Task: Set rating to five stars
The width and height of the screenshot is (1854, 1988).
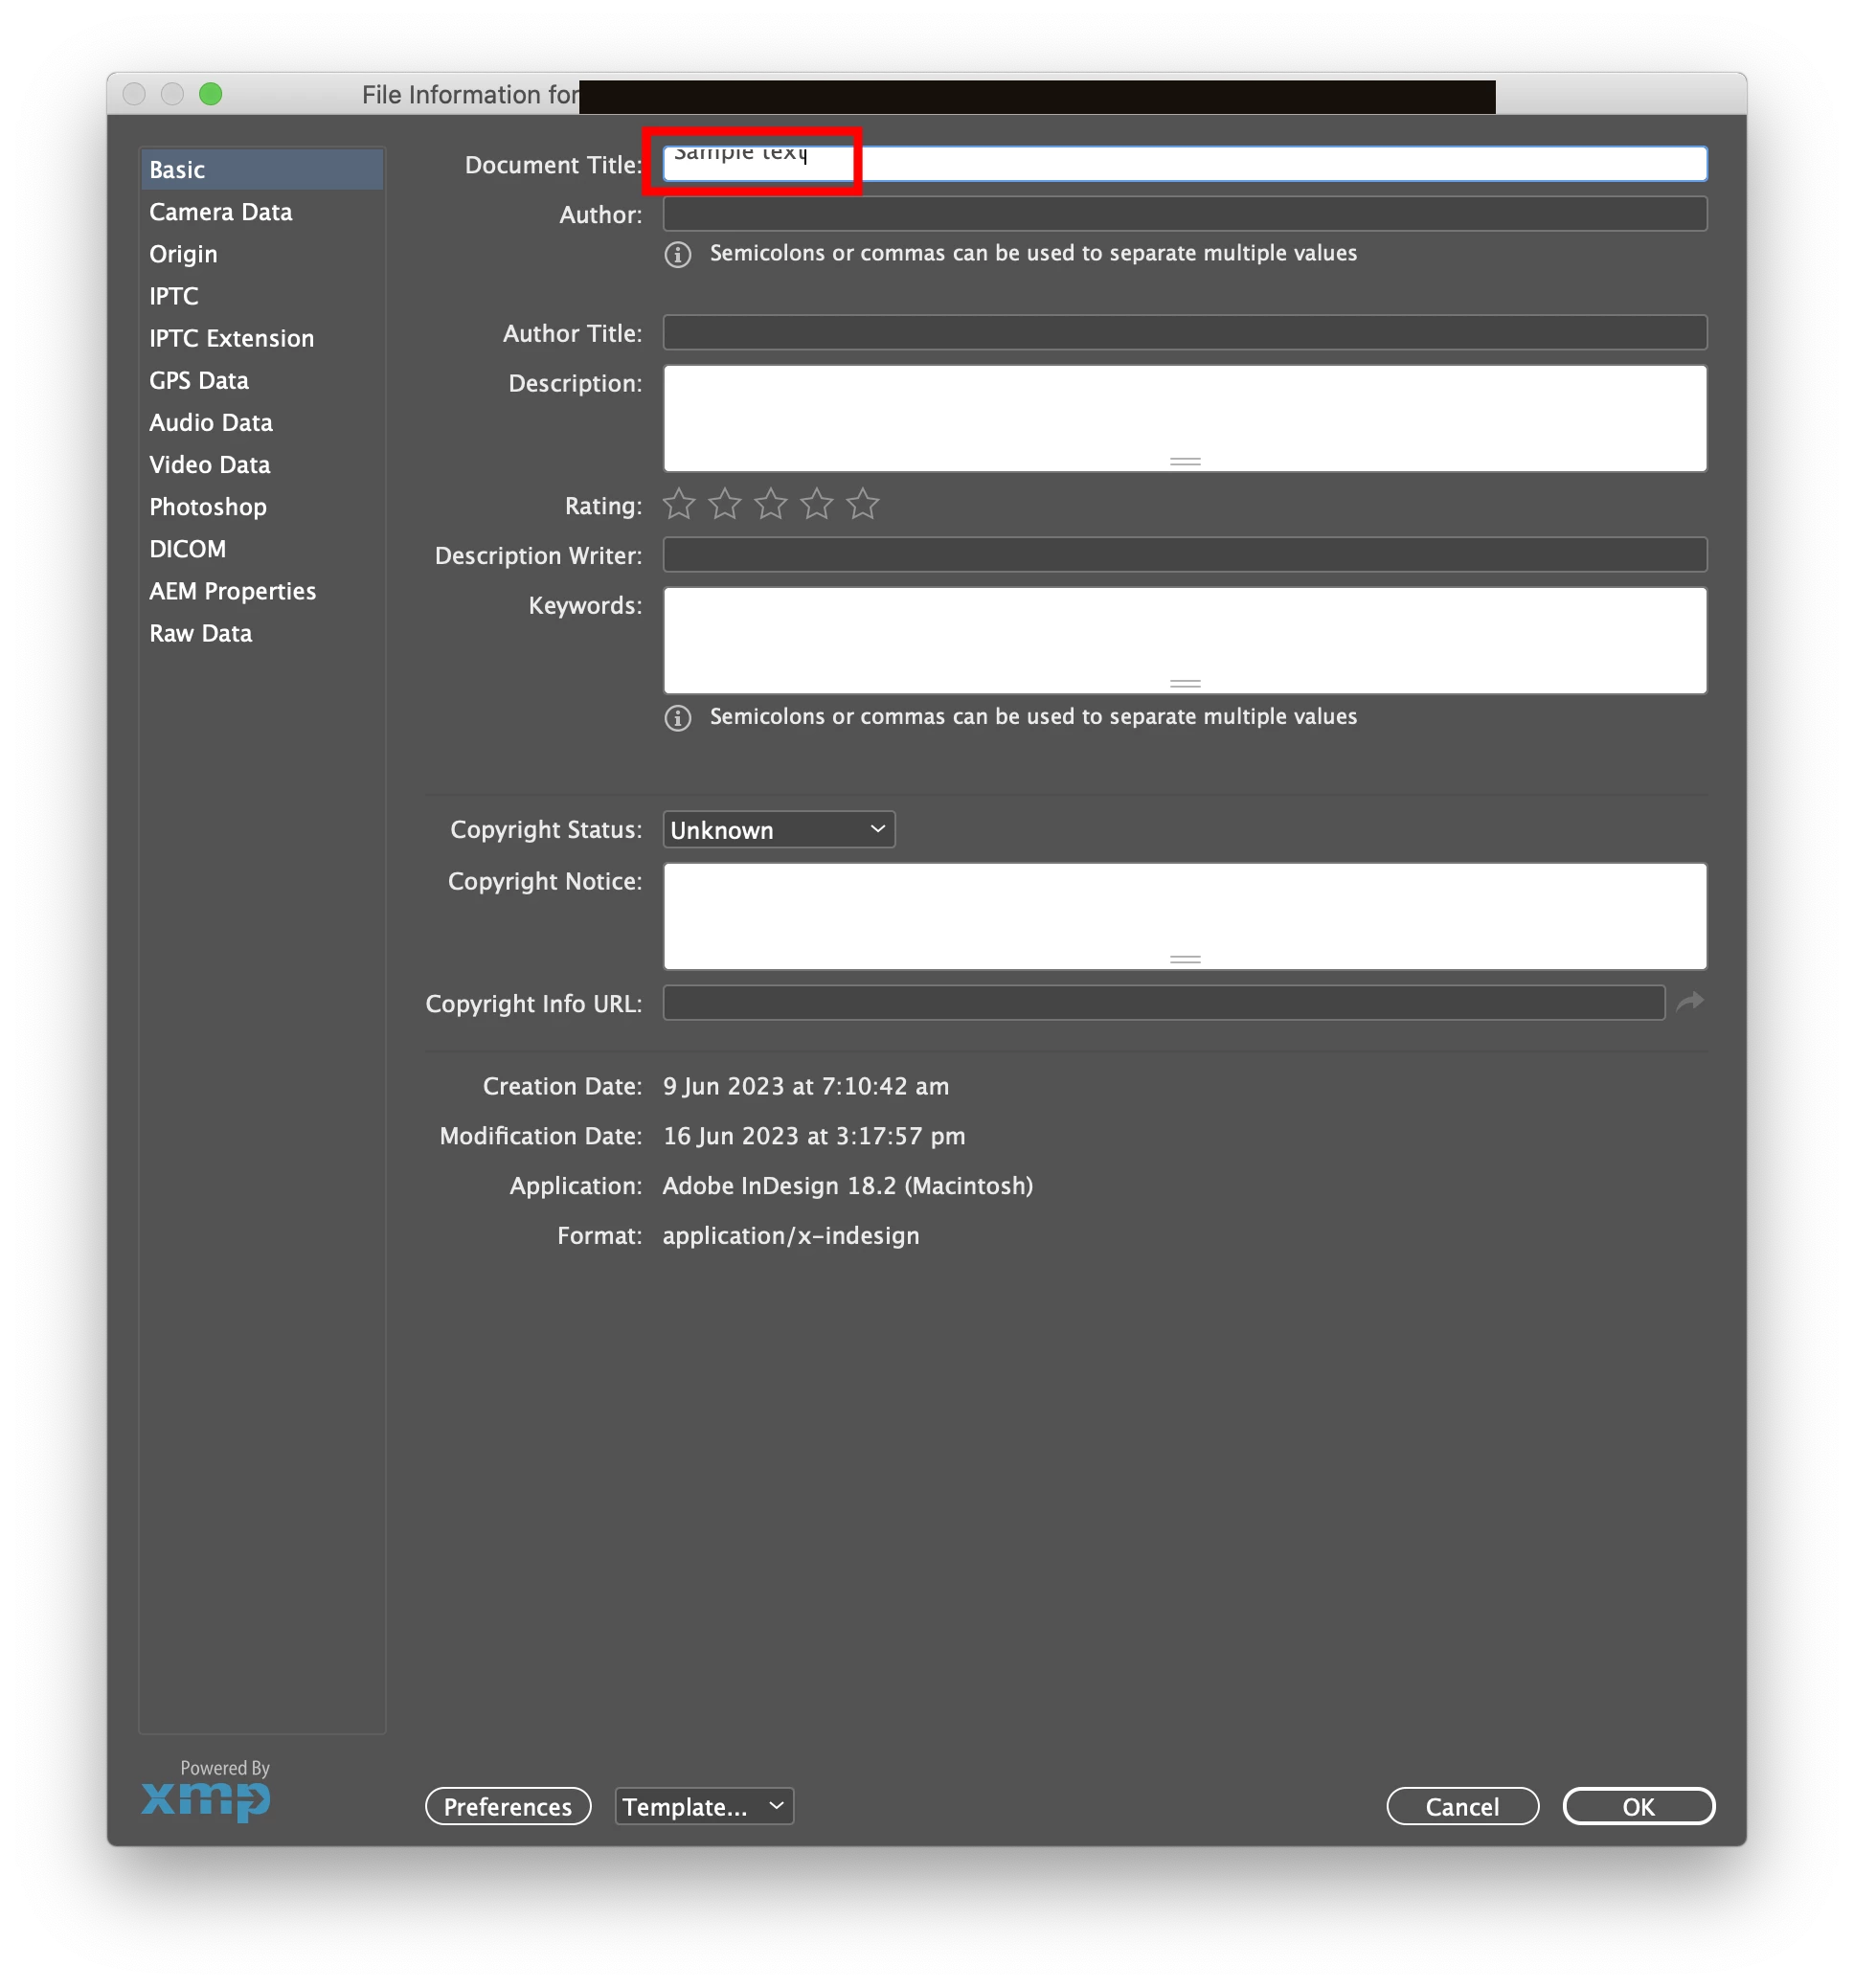Action: [x=863, y=504]
